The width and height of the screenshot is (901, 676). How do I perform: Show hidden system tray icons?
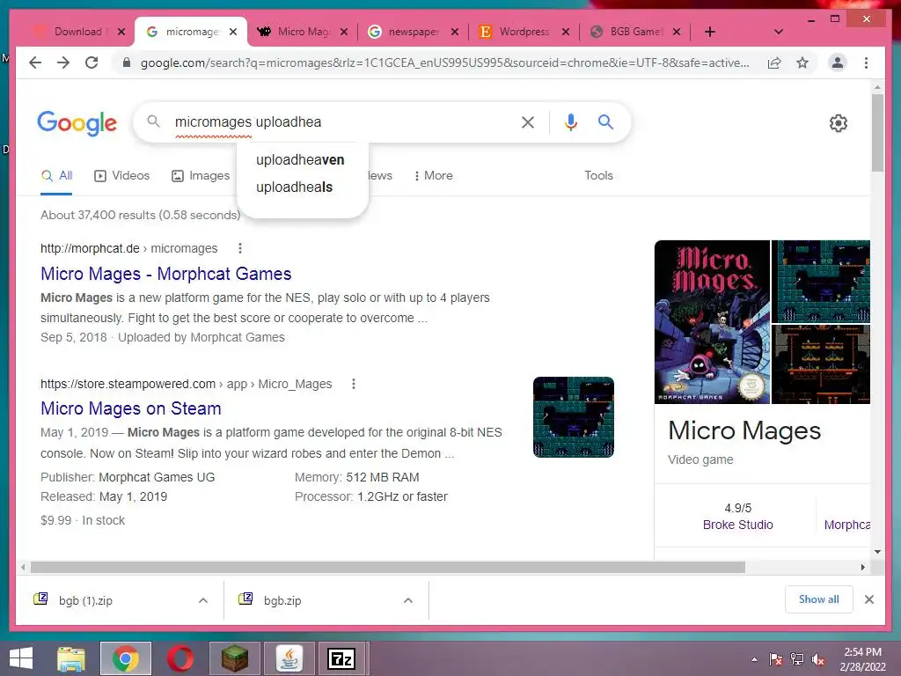click(754, 659)
